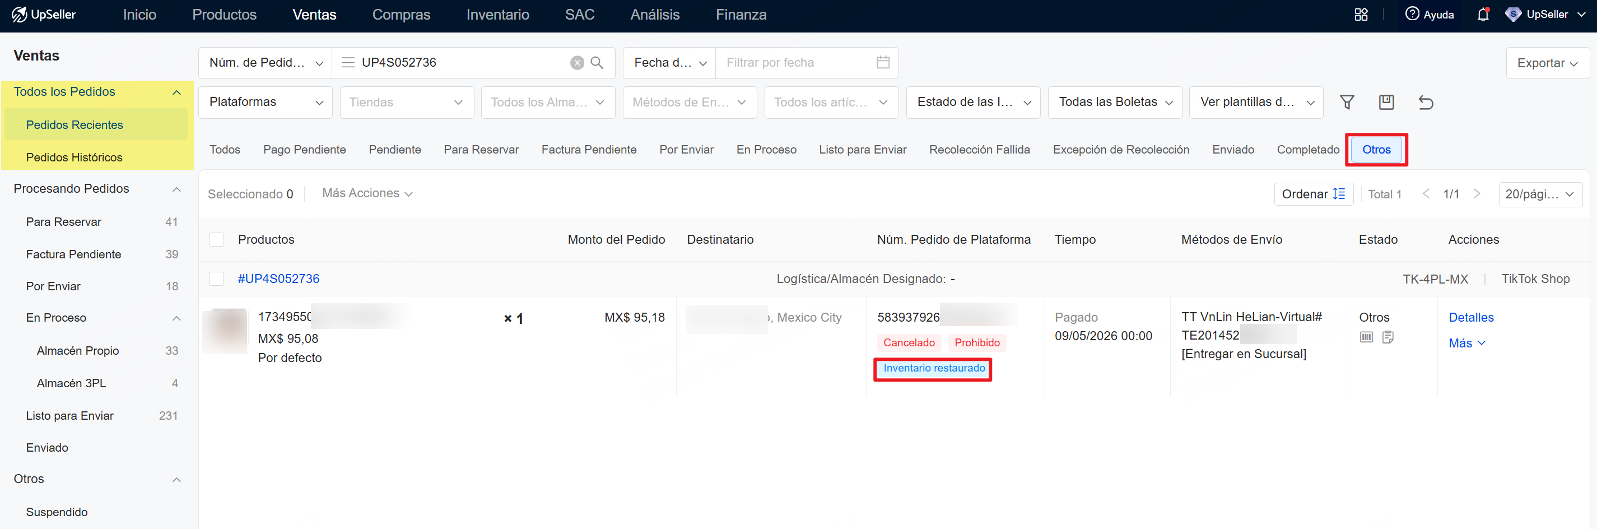The width and height of the screenshot is (1597, 529).
Task: Open the date picker calendar icon
Action: pos(883,62)
